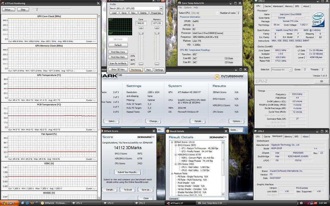The height and width of the screenshot is (206, 330).
Task: Switch to ATITool 0.27 taskbar button
Action: pyautogui.click(x=181, y=203)
